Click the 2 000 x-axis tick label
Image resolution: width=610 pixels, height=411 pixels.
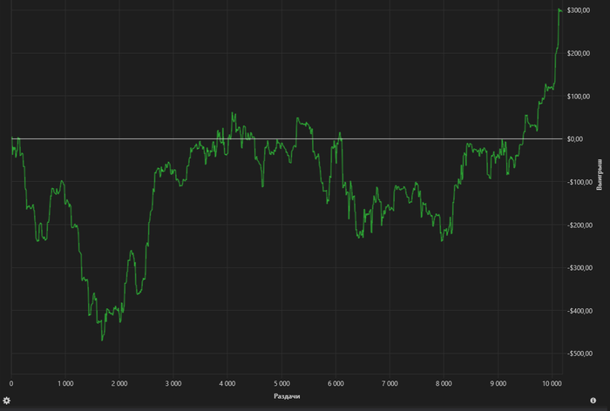coord(119,384)
